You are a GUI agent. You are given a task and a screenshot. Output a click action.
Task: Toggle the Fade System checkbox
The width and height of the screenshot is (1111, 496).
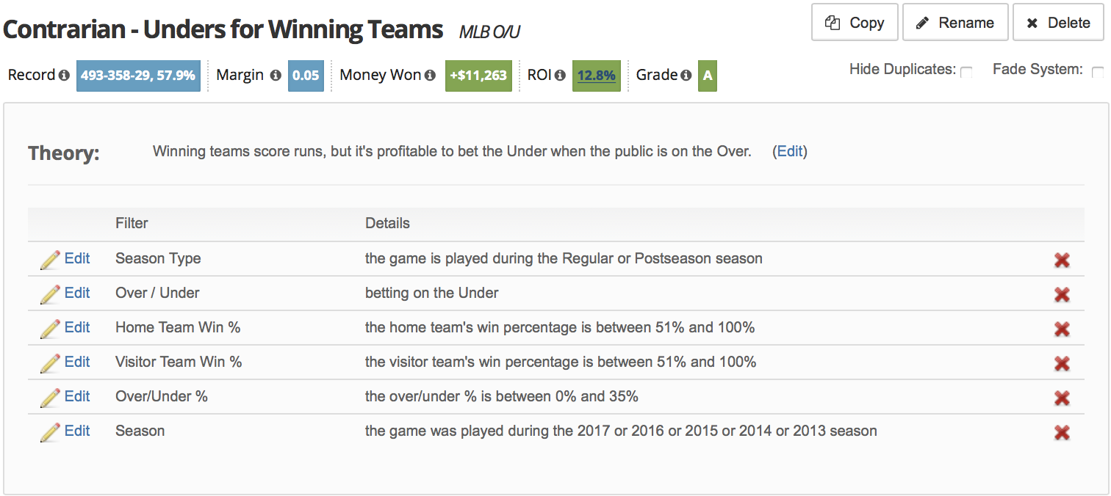(1098, 72)
